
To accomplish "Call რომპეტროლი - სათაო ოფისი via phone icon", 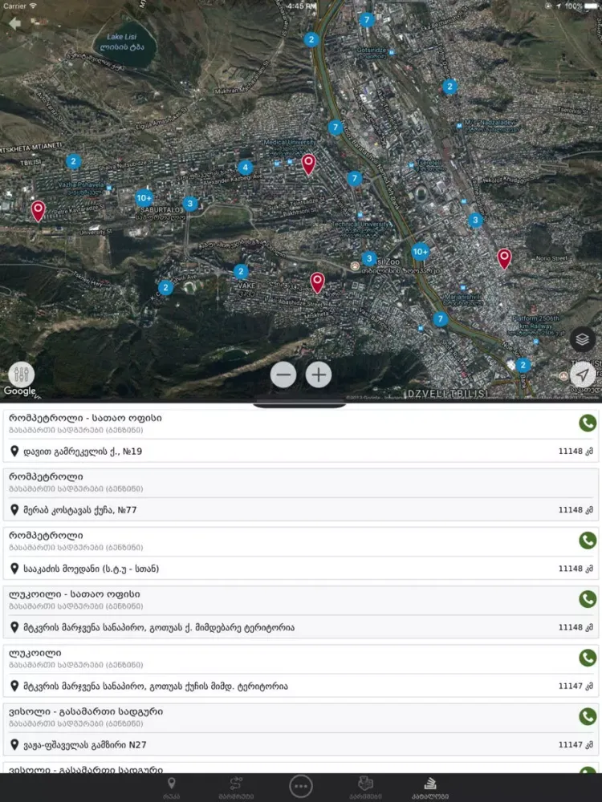I will point(588,423).
